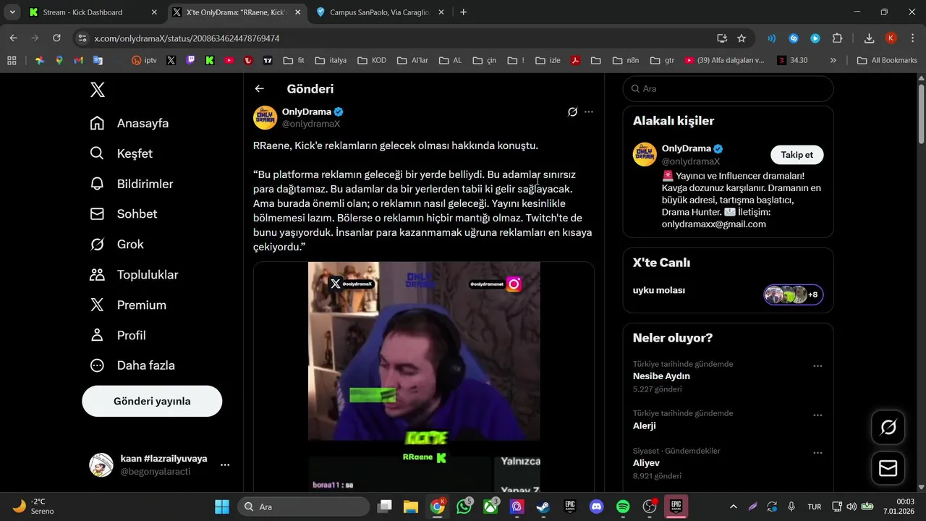Go back in browser history
This screenshot has width=926, height=521.
tap(13, 38)
